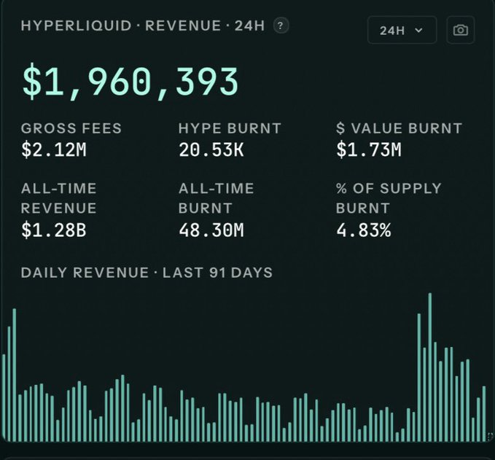Click the $ VALUE BURNT label

click(399, 128)
